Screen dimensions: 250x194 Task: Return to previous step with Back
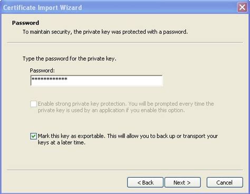tap(145, 182)
